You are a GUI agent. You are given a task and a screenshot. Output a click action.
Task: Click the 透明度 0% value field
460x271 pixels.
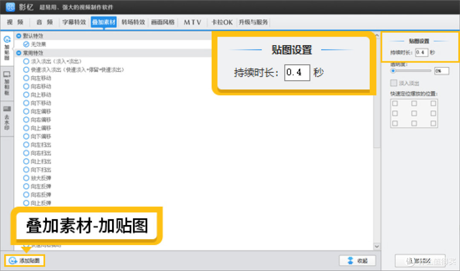(442, 71)
